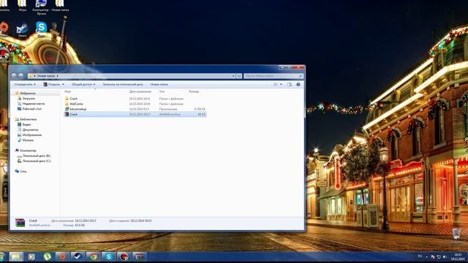468x263 pixels.
Task: Create a folder with Новая папка button
Action: (x=159, y=85)
